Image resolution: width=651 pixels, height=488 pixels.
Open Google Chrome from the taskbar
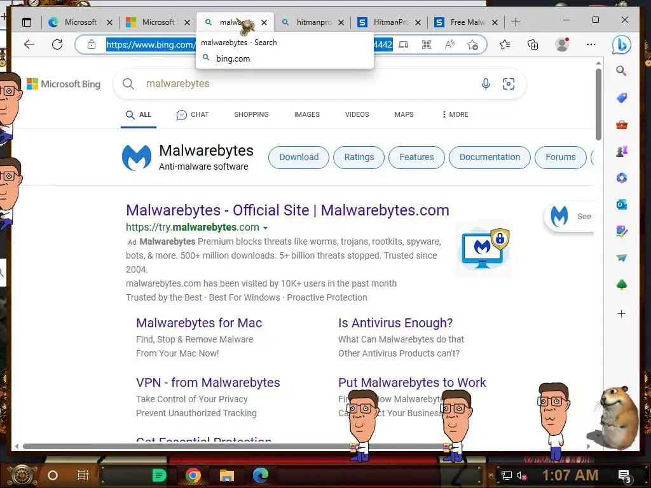(193, 475)
